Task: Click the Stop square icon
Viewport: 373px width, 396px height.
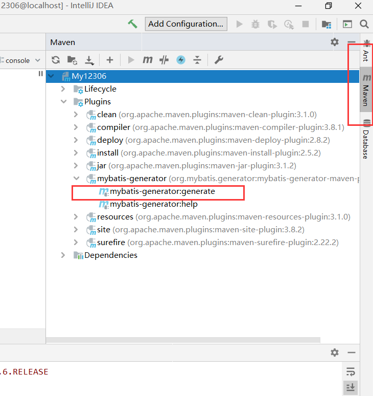Action: [306, 24]
